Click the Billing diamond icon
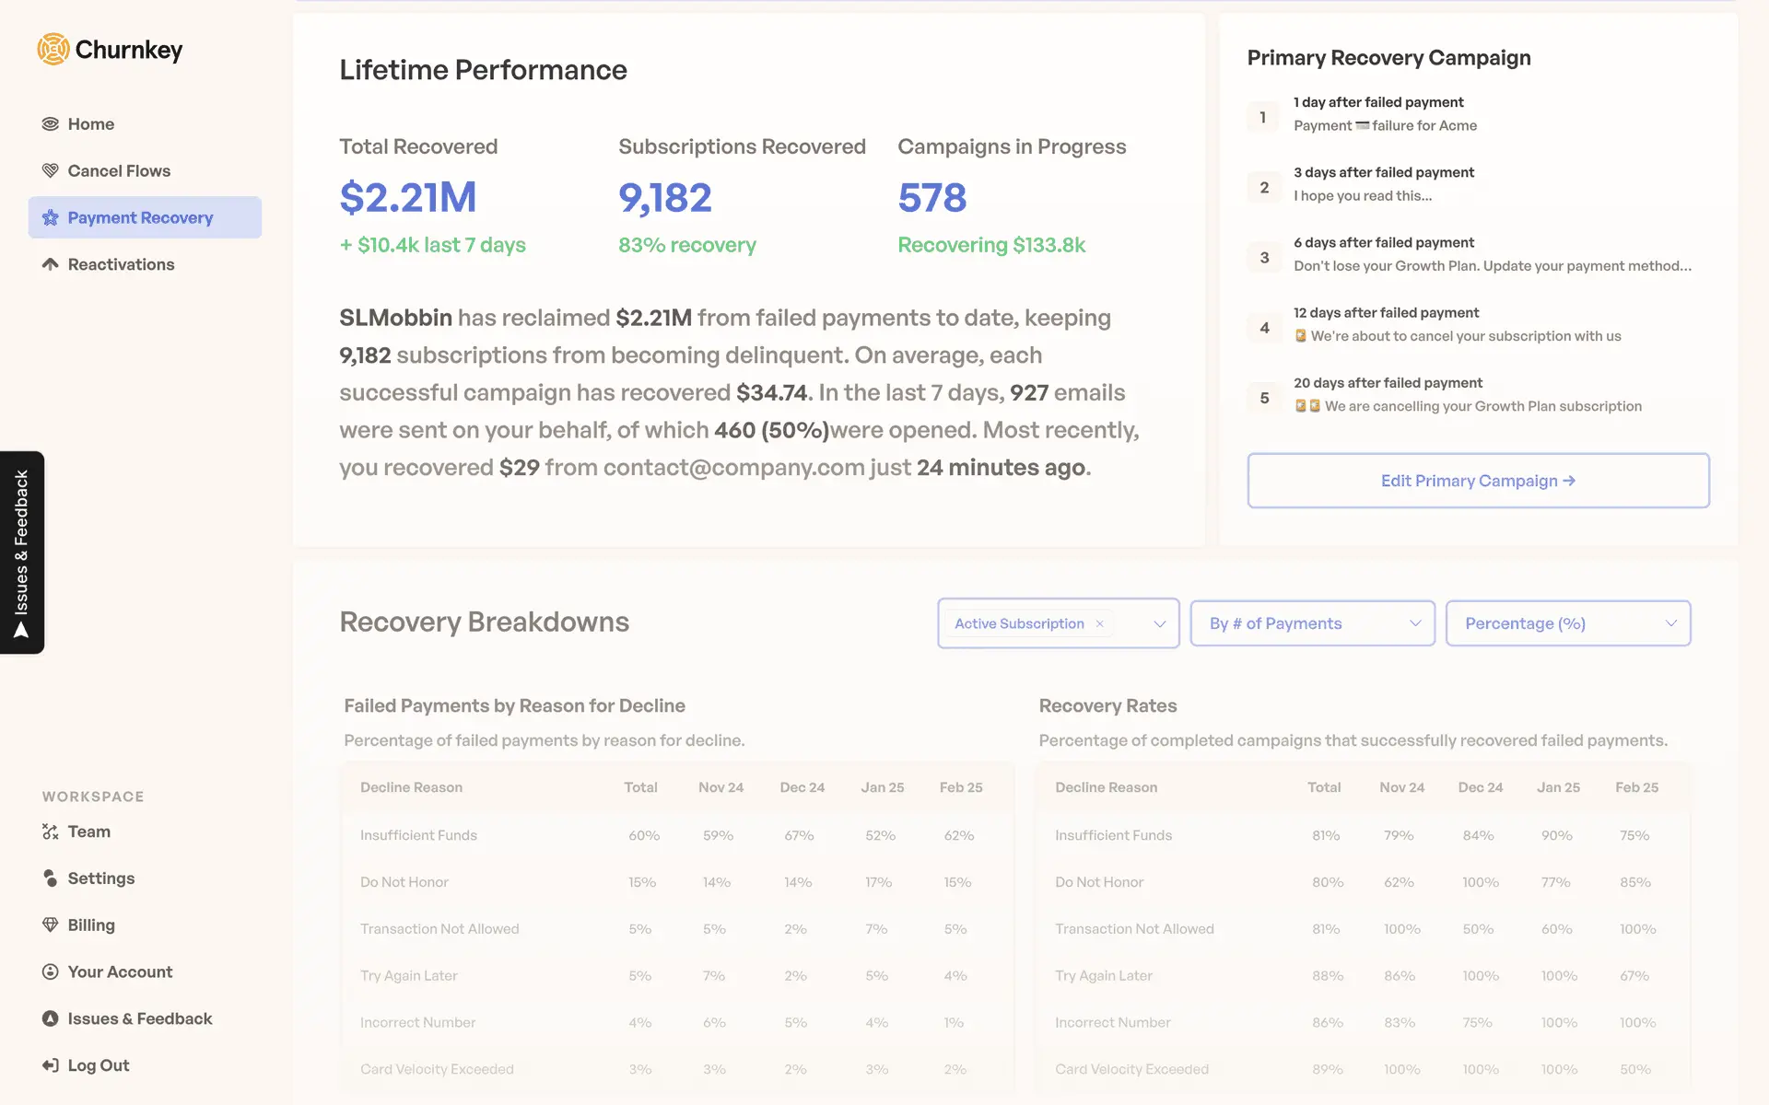The width and height of the screenshot is (1769, 1105). coord(51,925)
